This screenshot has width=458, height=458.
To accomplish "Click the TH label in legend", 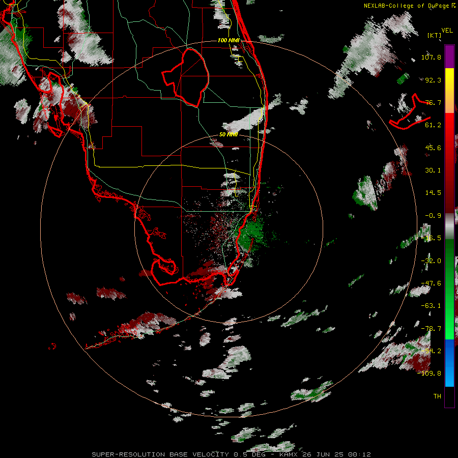I will [x=437, y=396].
